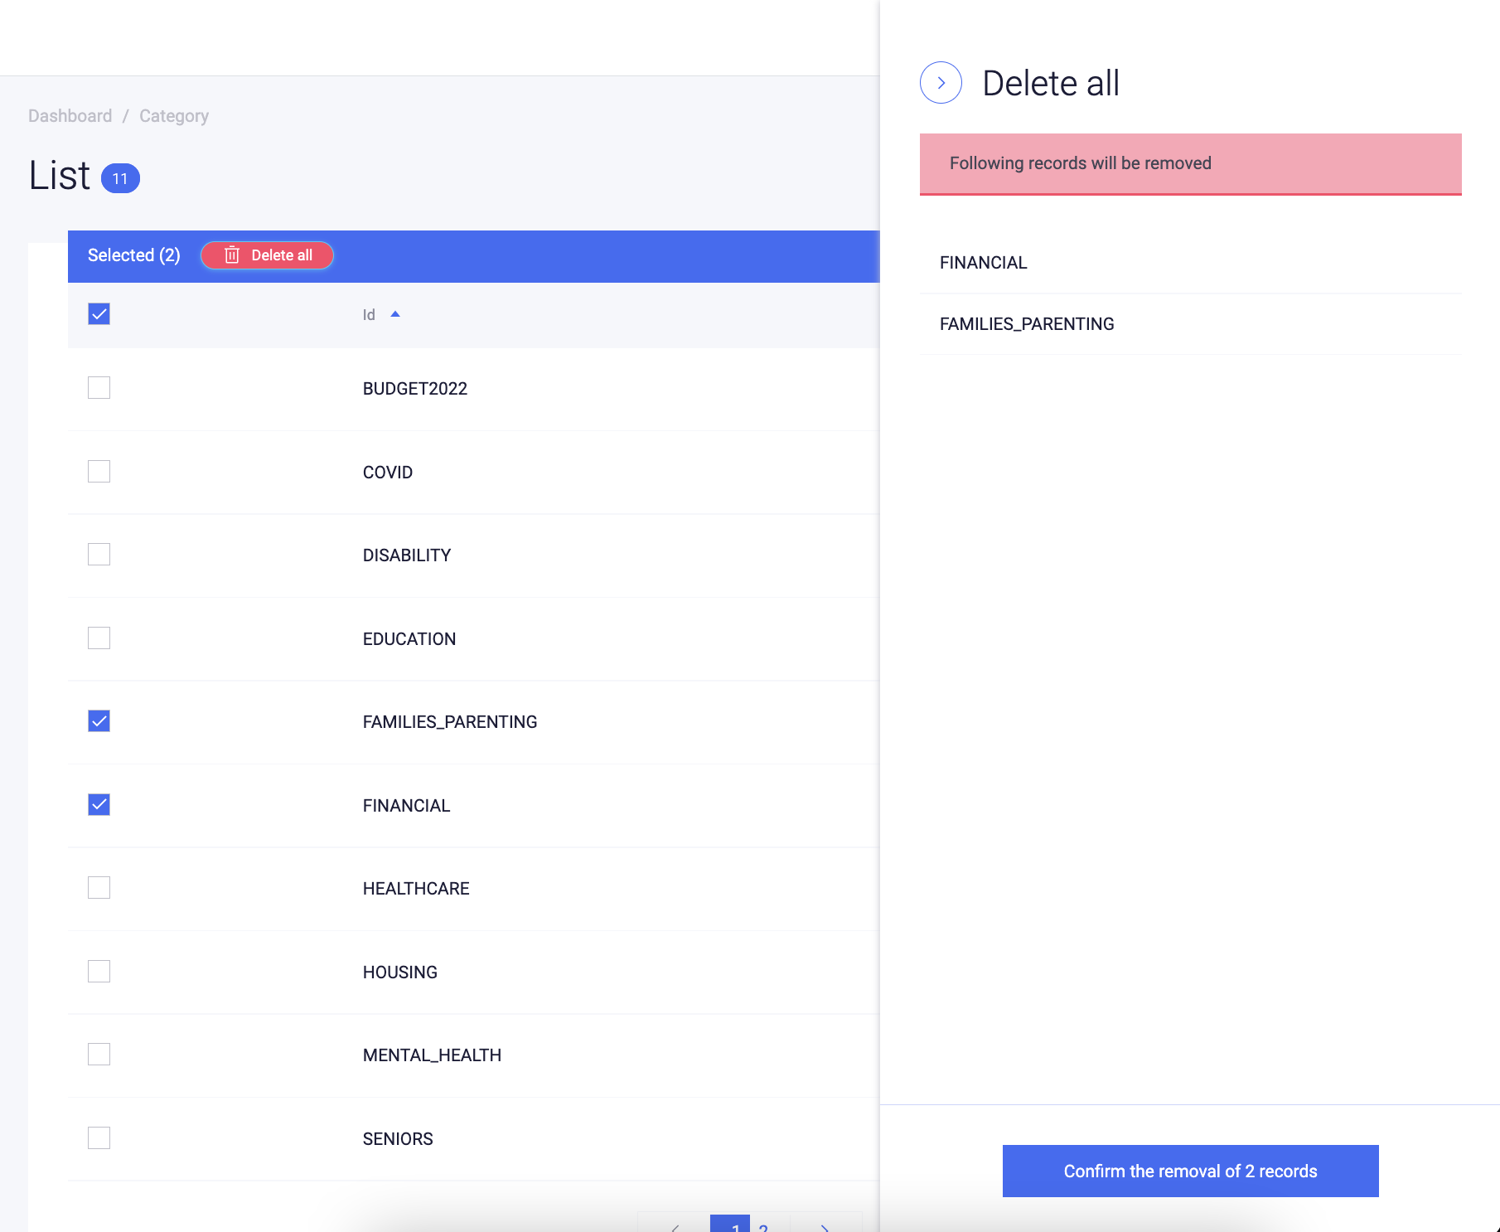Click the trash icon inside Delete all button
Image resolution: width=1500 pixels, height=1232 pixels.
pyautogui.click(x=232, y=255)
